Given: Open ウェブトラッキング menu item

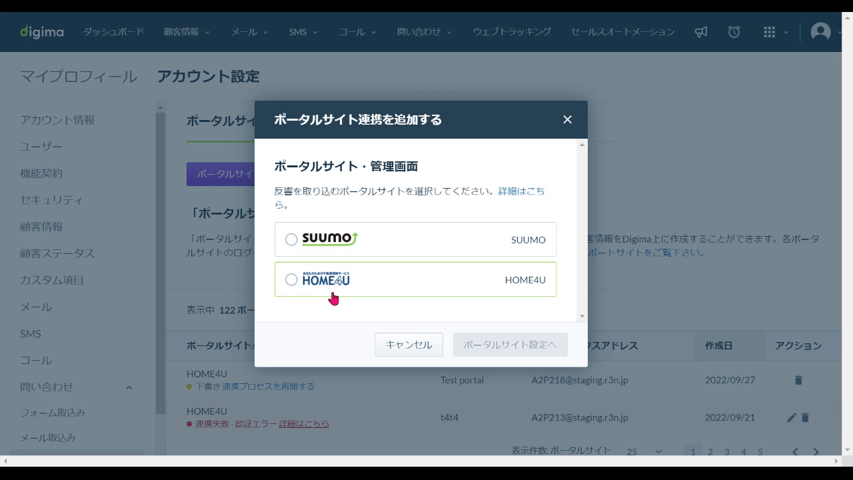Looking at the screenshot, I should click(x=512, y=31).
